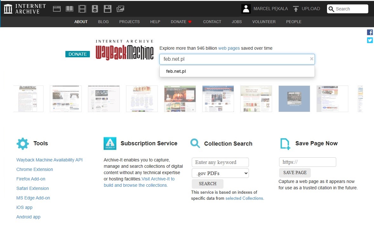Click the SAVE PAGE button
The height and width of the screenshot is (226, 374).
[295, 173]
